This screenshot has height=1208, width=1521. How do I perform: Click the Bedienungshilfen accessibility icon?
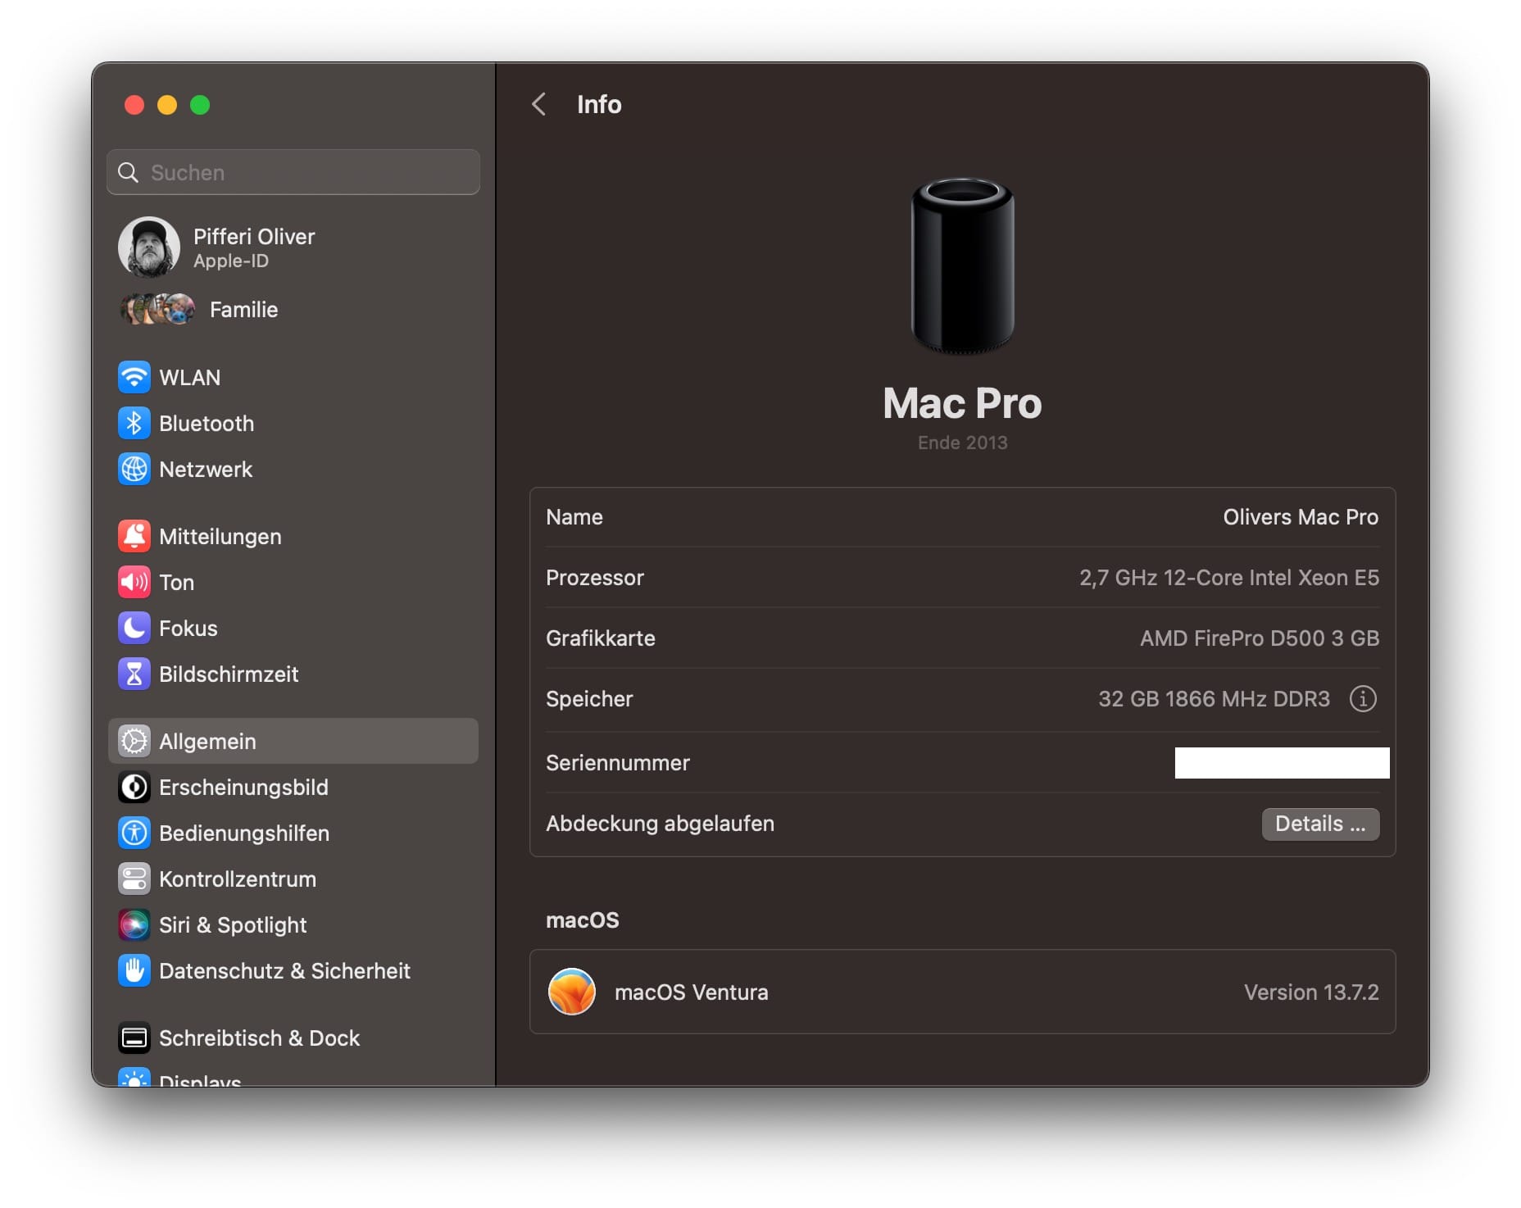coord(134,833)
